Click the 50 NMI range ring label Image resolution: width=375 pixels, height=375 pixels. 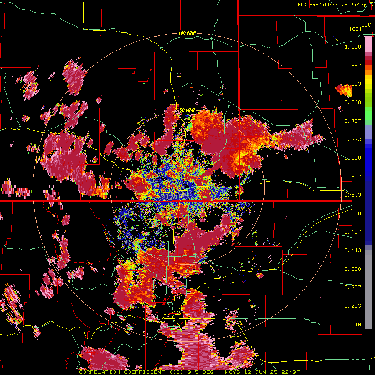coord(187,110)
